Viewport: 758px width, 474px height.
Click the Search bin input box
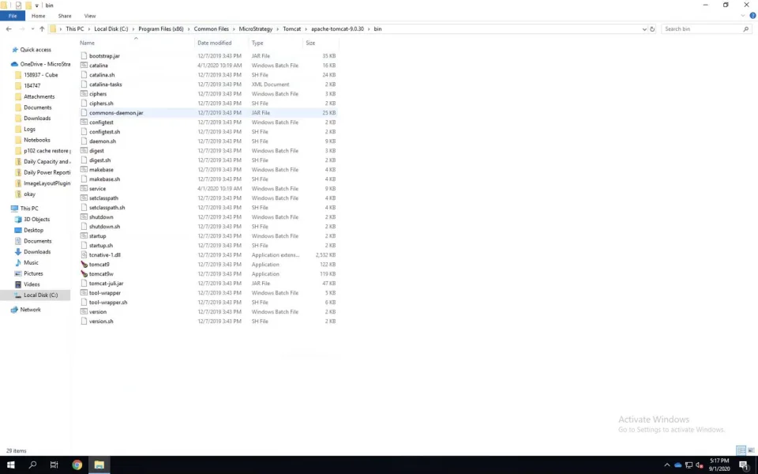706,29
